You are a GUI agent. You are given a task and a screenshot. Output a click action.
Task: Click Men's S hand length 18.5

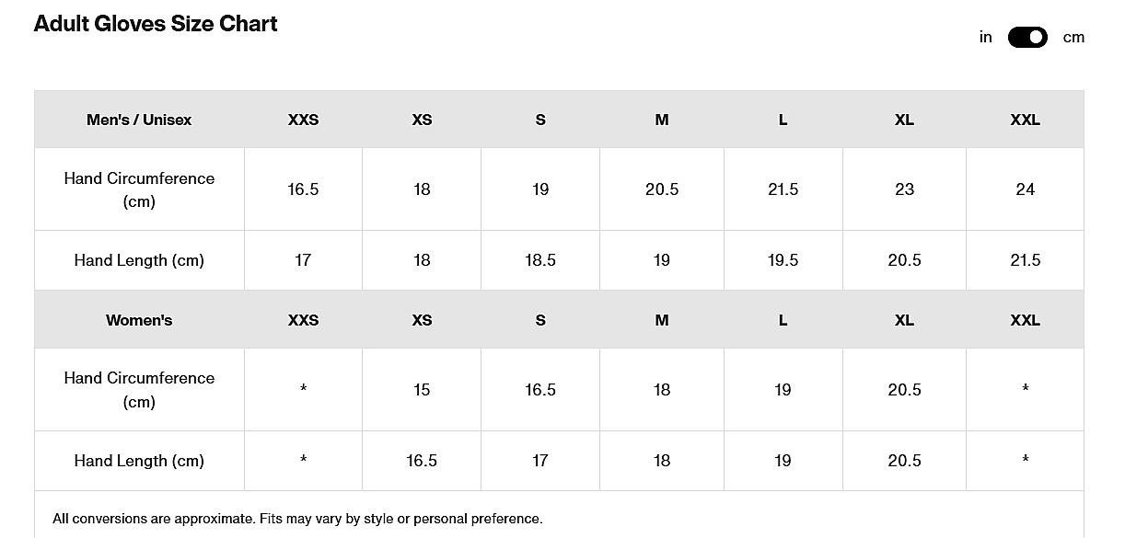(x=540, y=260)
